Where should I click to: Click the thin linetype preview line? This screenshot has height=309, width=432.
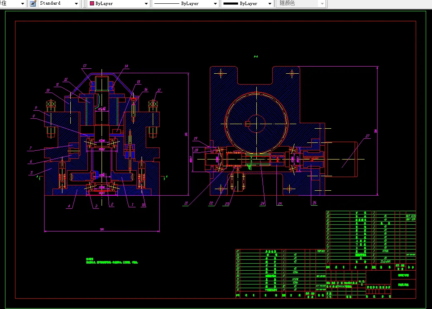point(167,4)
